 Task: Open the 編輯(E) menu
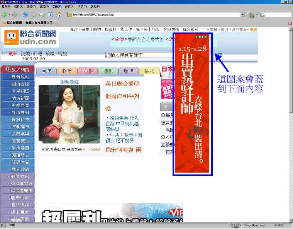pos(18,7)
